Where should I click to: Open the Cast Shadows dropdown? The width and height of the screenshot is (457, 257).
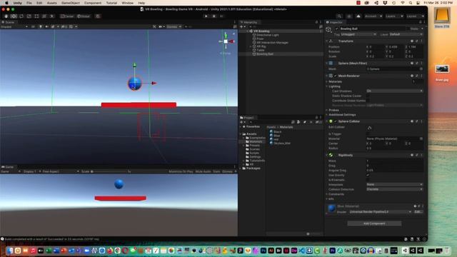[x=394, y=91]
